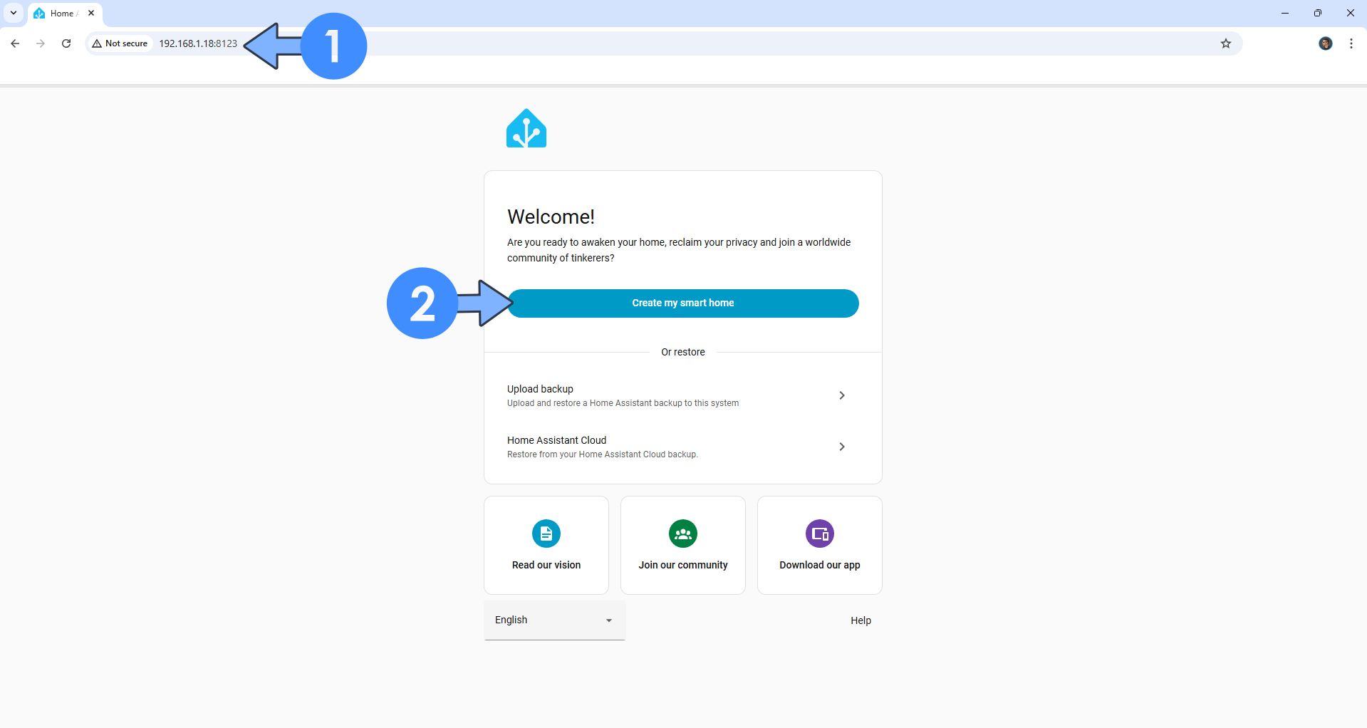Open the Help link
This screenshot has width=1367, height=728.
click(860, 620)
